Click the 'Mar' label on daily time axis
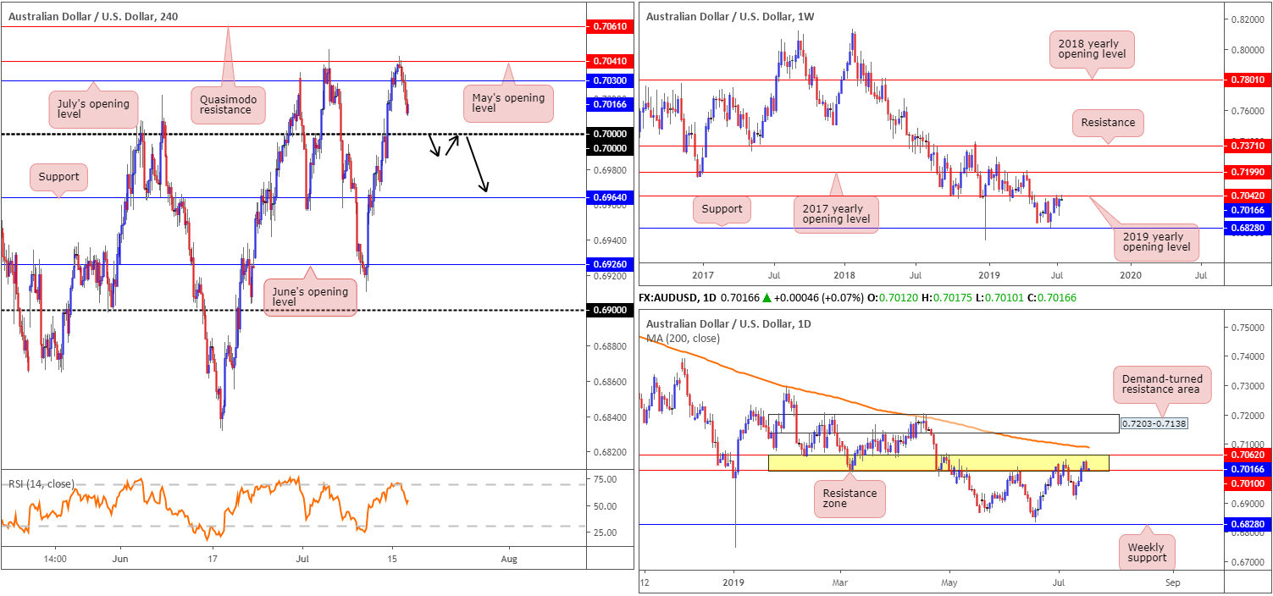The height and width of the screenshot is (596, 1273). [841, 584]
